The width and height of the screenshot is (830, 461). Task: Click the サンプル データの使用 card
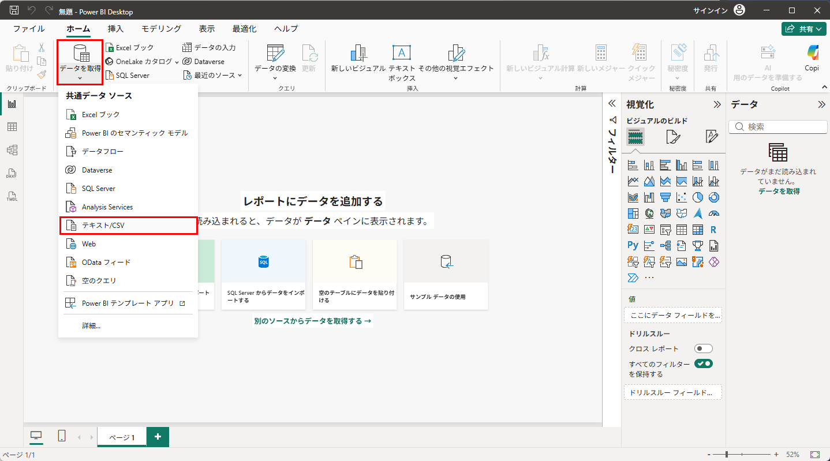pos(446,275)
